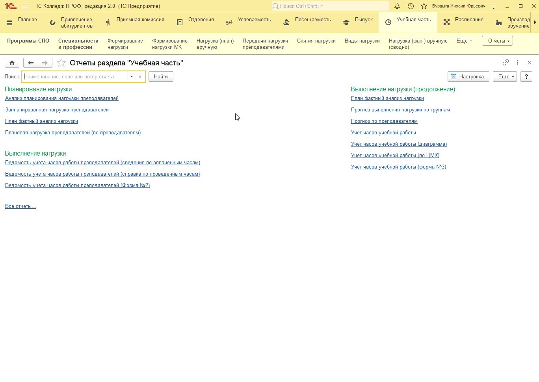The width and height of the screenshot is (539, 382).
Task: Click the Найти button
Action: click(x=161, y=77)
